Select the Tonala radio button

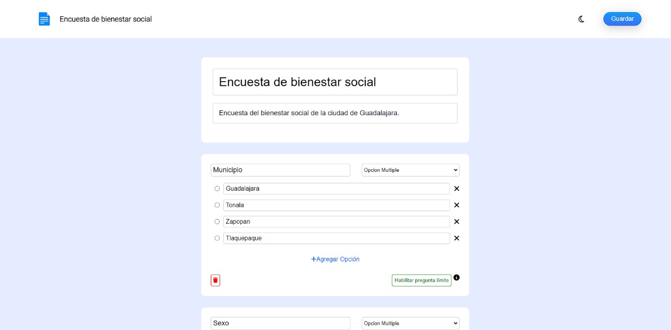click(x=217, y=205)
